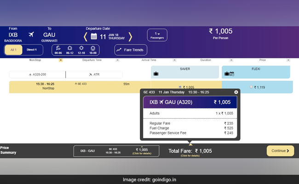
Task: Filter flights by 18-00 evening slot
Action: tap(93, 50)
